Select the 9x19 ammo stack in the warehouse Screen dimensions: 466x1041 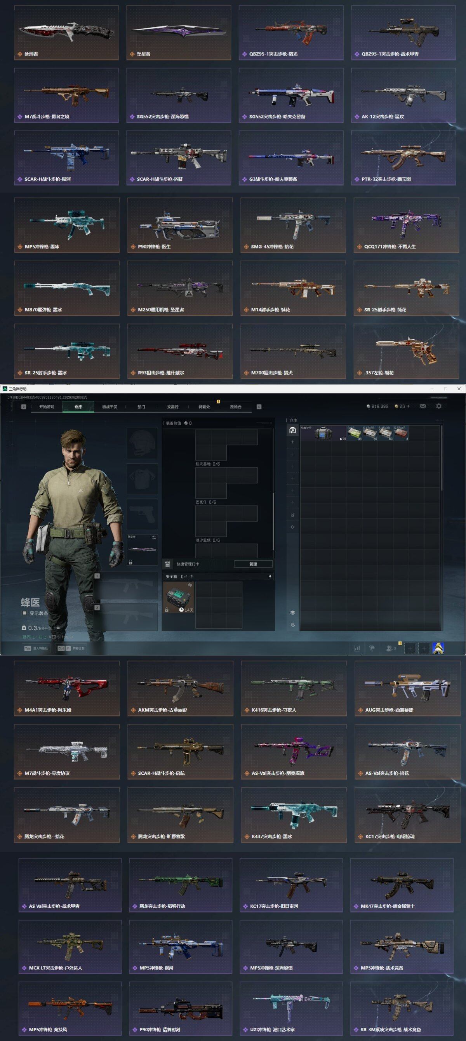[355, 433]
